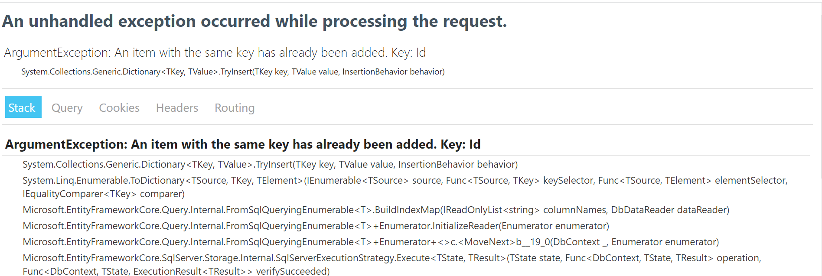Expand the Enumerable.ToDictionary stack frame

[405, 187]
